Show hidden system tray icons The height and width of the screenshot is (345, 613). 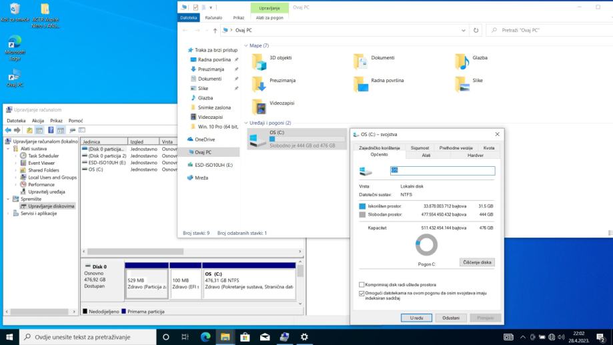[x=523, y=337]
